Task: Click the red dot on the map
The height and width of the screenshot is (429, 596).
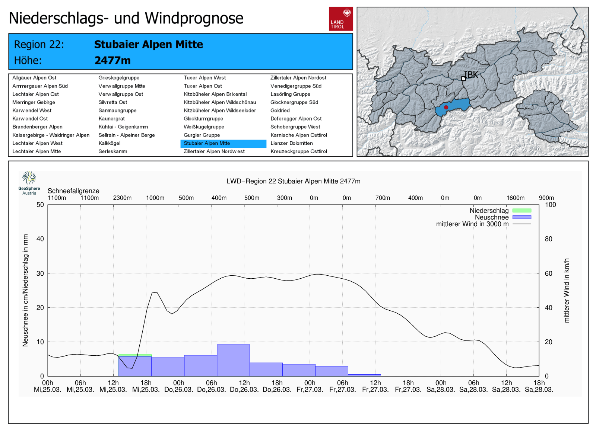Action: tap(446, 107)
